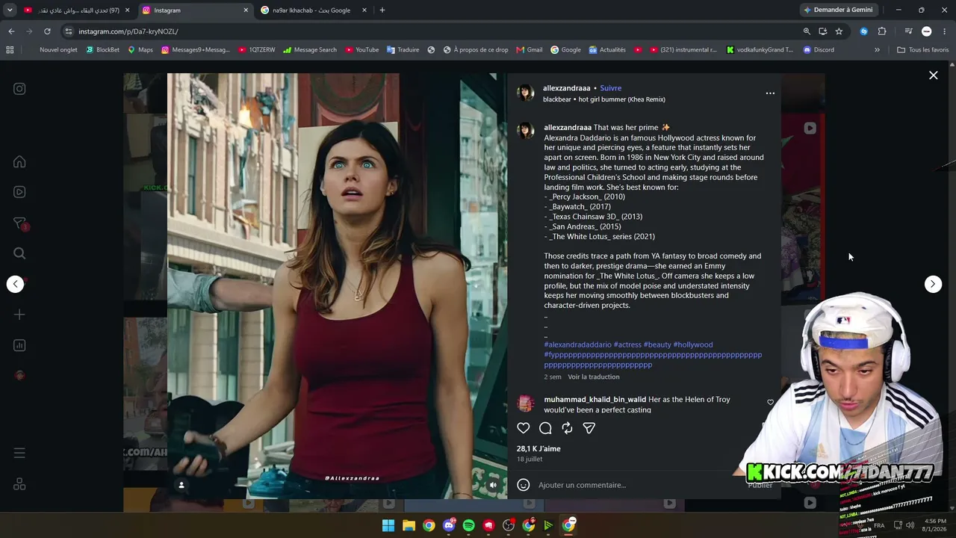Image resolution: width=956 pixels, height=538 pixels.
Task: Open the Windows Start menu
Action: coord(388,525)
